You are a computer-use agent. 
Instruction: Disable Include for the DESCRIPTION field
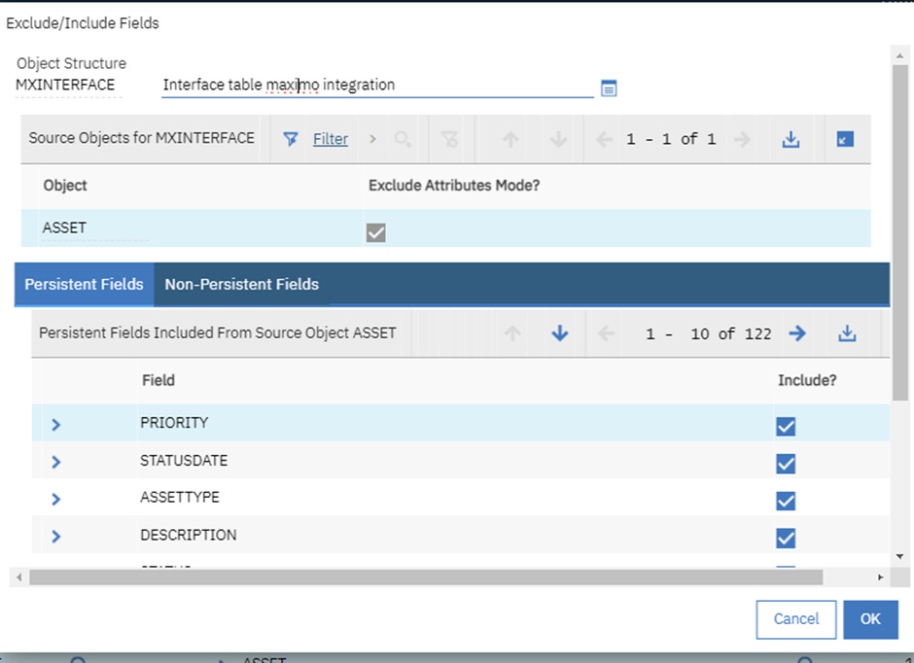click(x=786, y=538)
